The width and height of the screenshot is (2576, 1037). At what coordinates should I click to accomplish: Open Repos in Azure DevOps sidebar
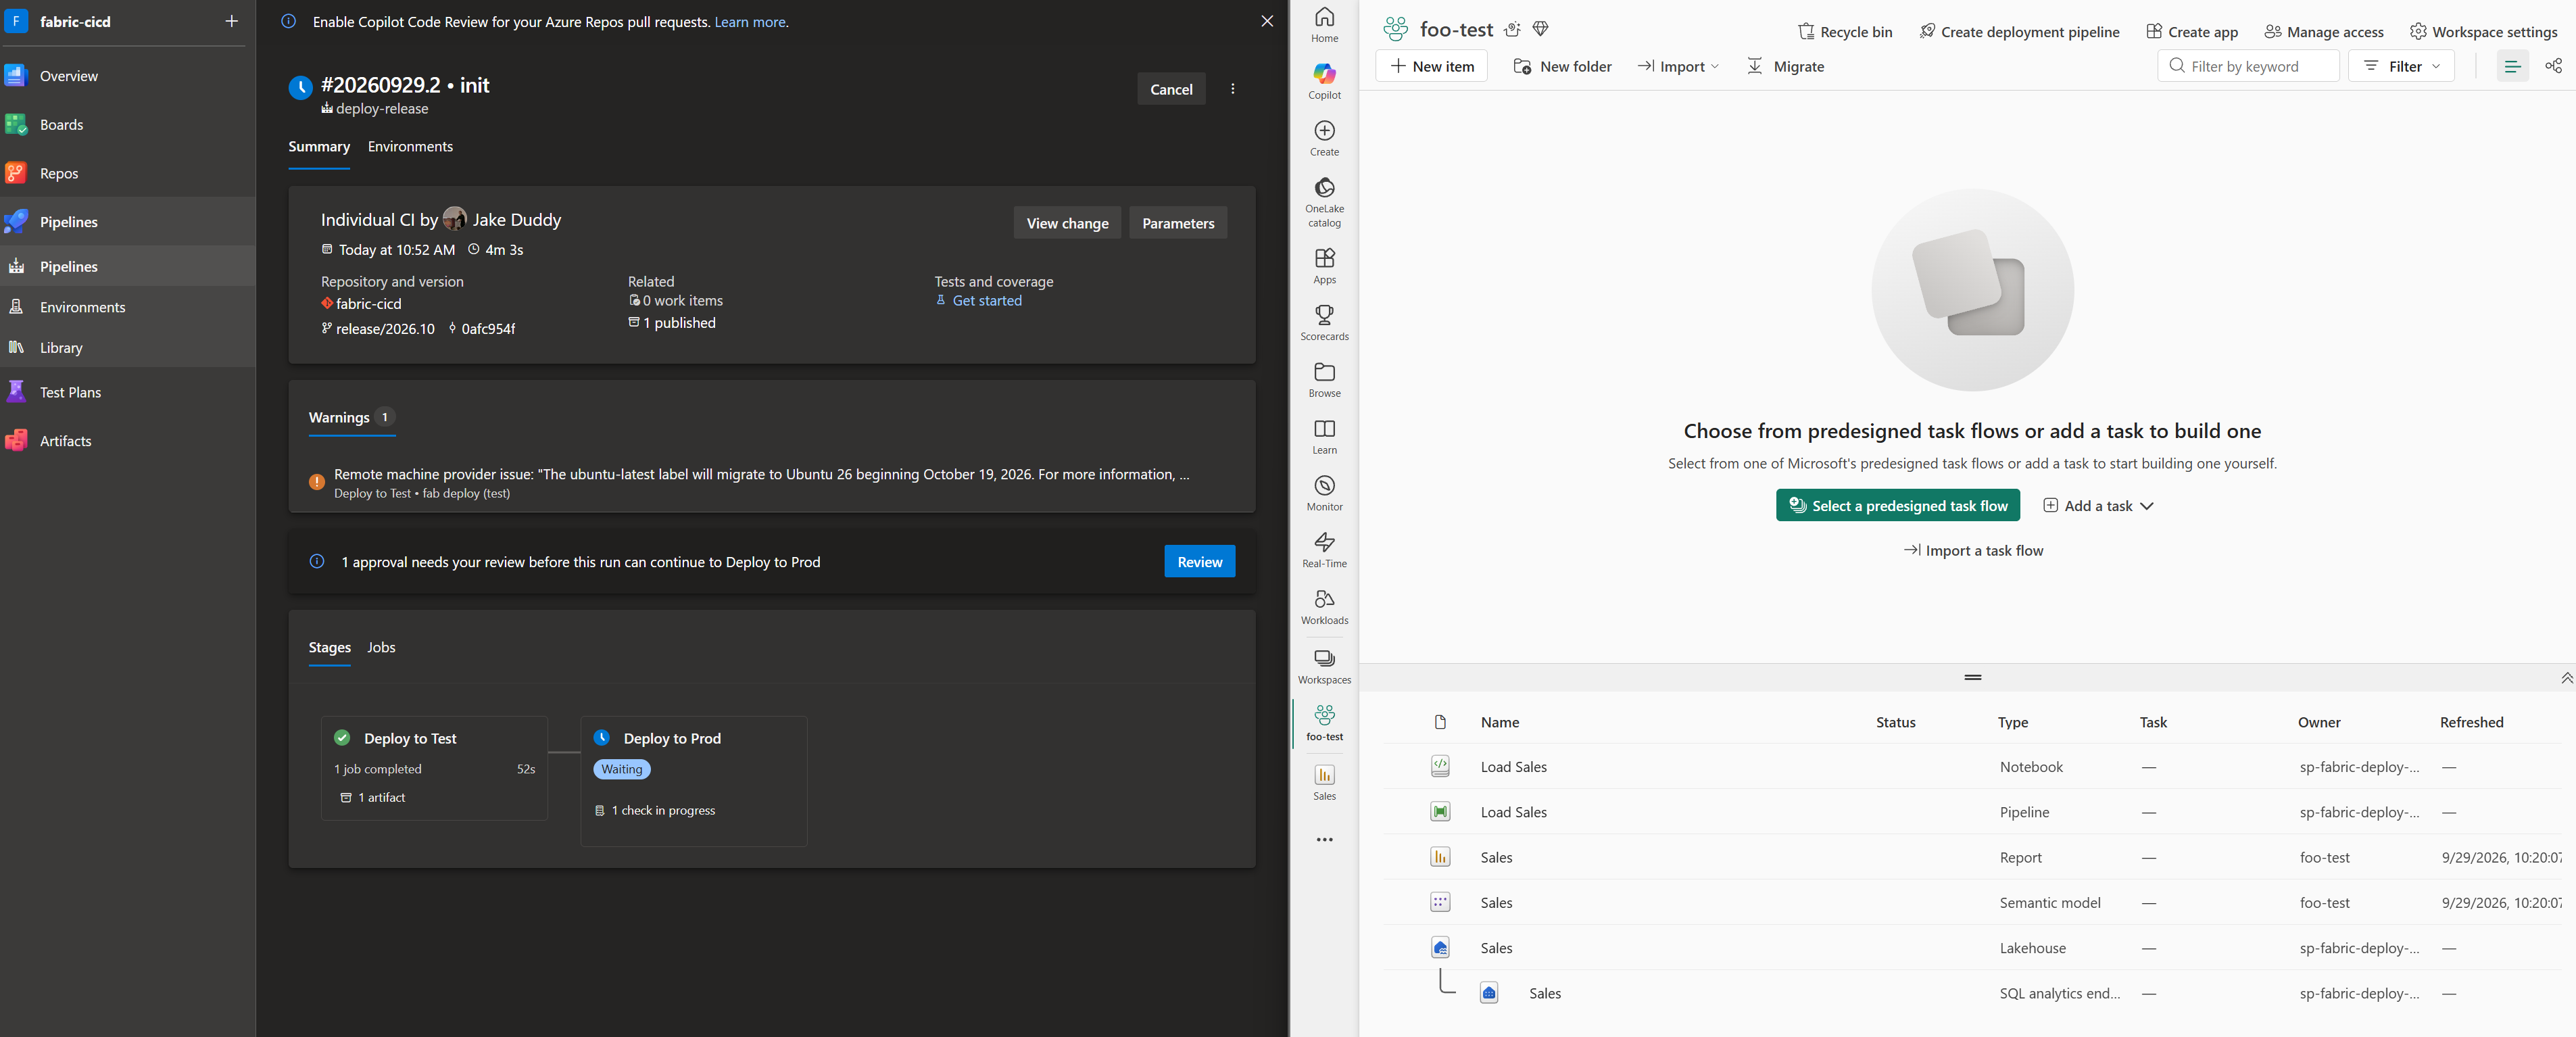(x=127, y=174)
